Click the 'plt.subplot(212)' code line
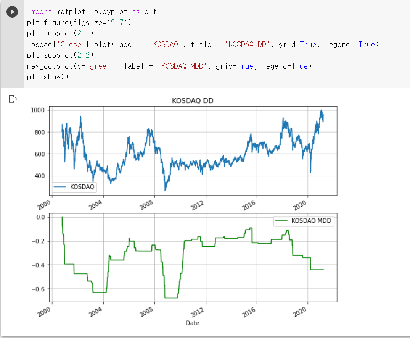 click(60, 55)
